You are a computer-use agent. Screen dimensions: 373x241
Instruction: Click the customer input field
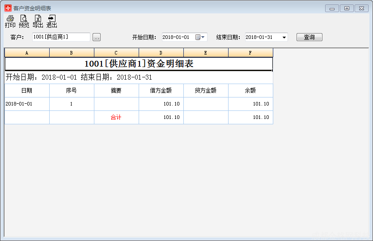coord(61,37)
